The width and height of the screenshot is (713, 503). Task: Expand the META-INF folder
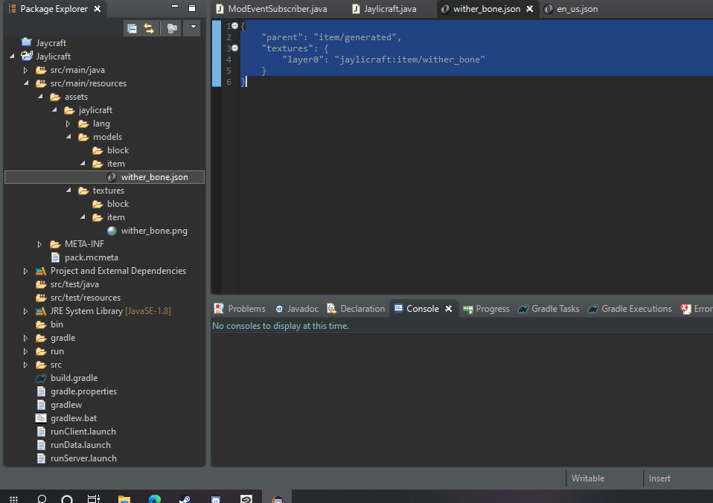tap(40, 244)
